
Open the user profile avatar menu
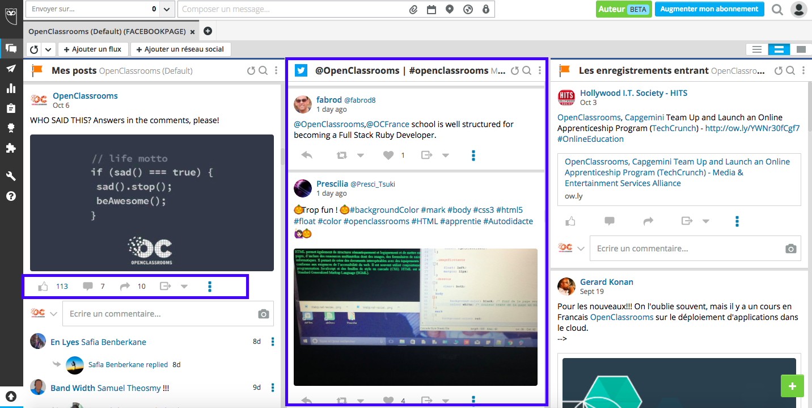[x=799, y=9]
